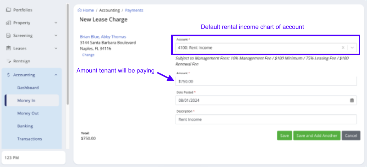Collapse the Accounting sidebar section

coord(56,75)
